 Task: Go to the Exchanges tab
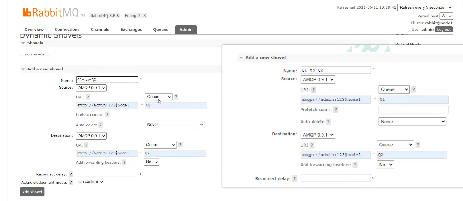131,29
